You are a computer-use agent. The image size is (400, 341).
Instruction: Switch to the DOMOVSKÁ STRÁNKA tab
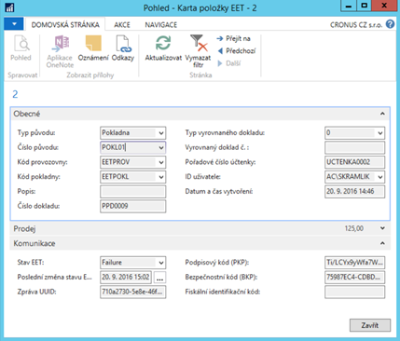[x=65, y=25]
